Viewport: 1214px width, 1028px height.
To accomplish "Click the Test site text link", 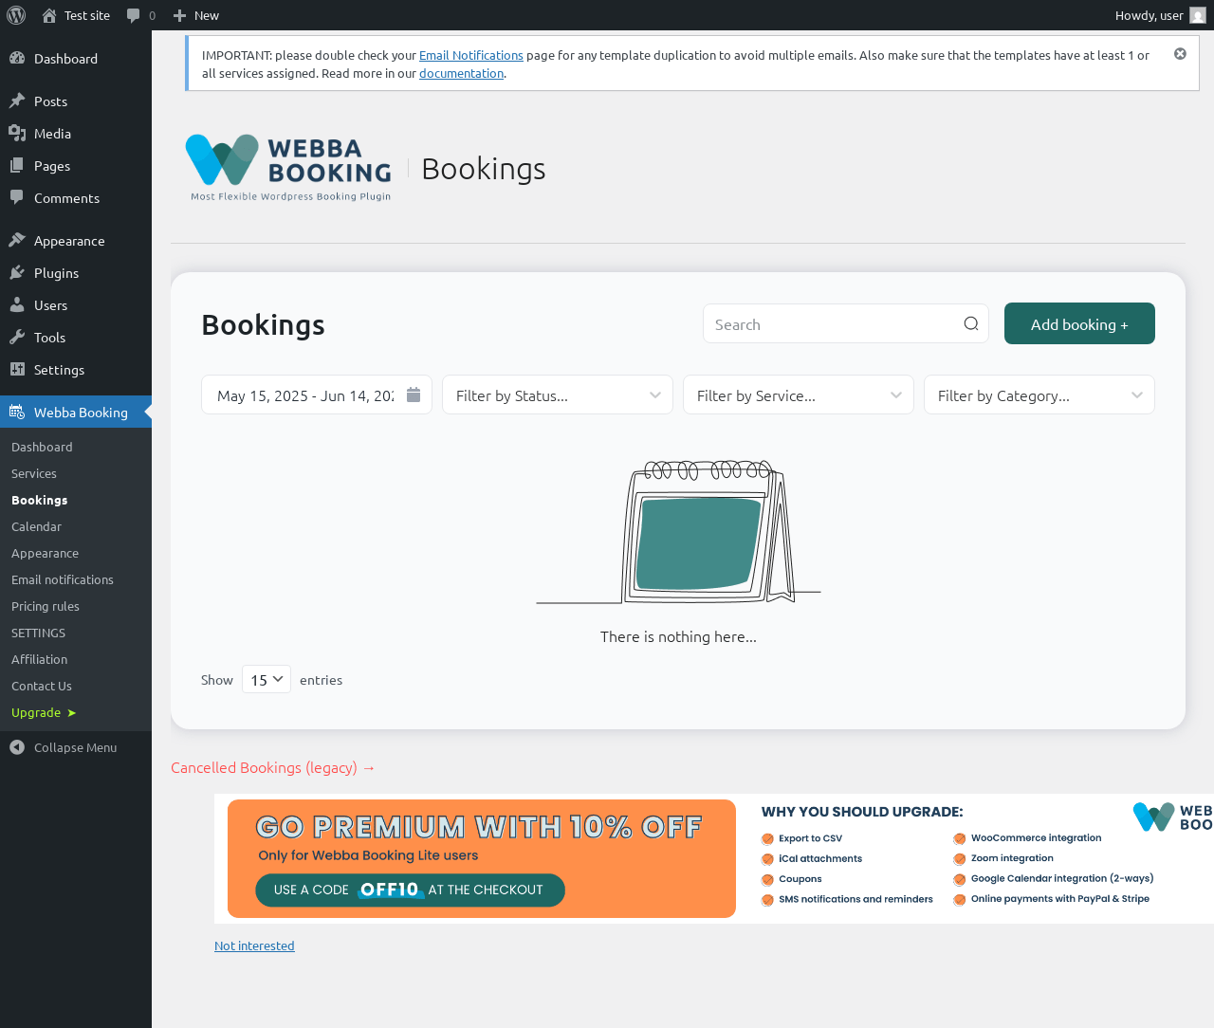I will point(87,15).
